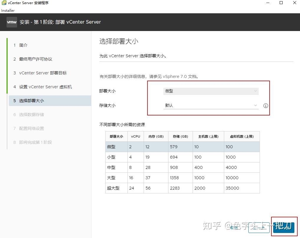Click the blue 下一步 button

point(283,228)
